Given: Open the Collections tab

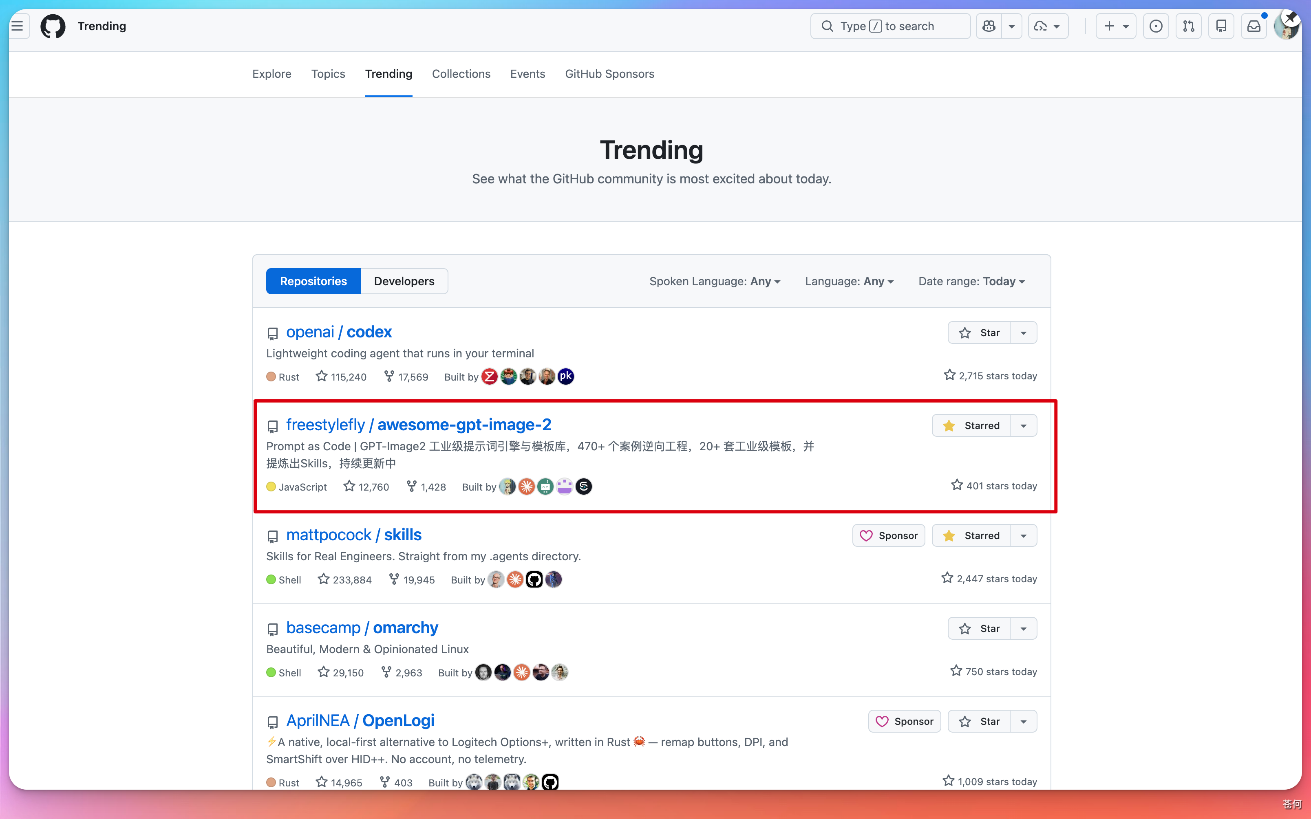Looking at the screenshot, I should pyautogui.click(x=461, y=74).
